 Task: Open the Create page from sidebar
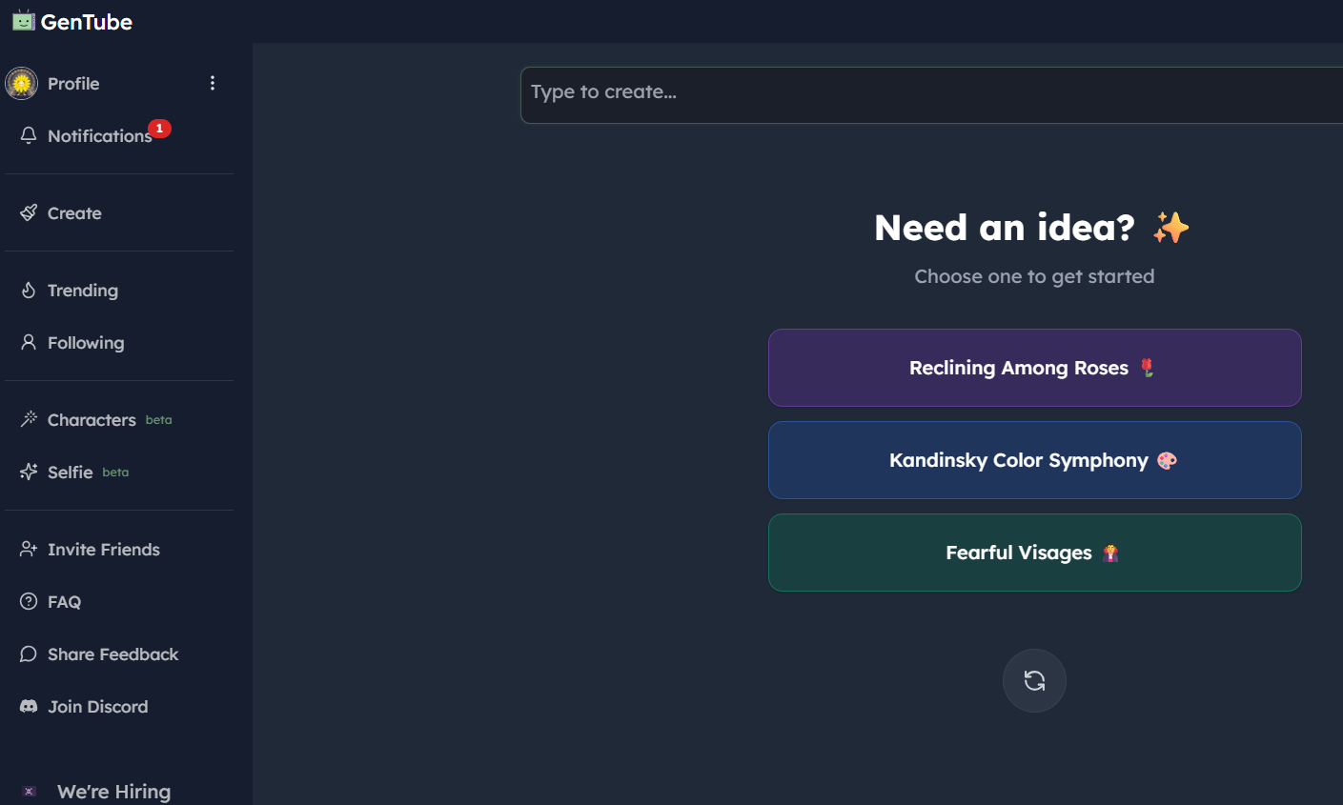(x=74, y=213)
